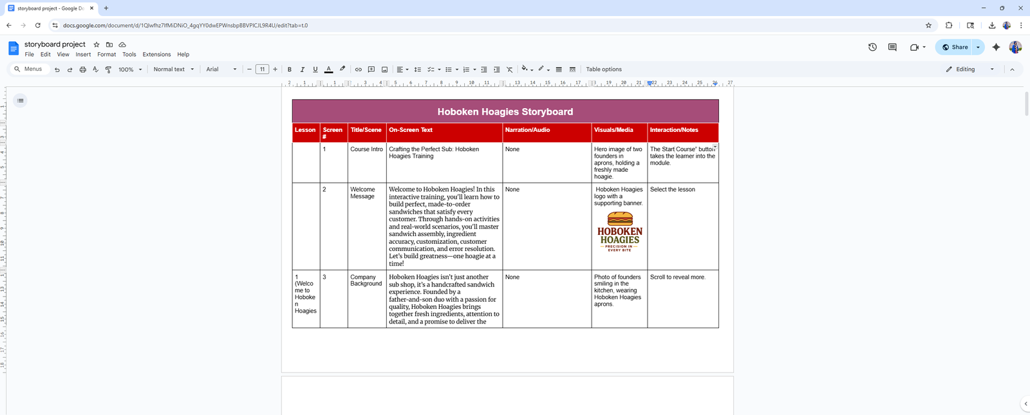
Task: Open the checklist dropdown arrow
Action: pos(439,69)
